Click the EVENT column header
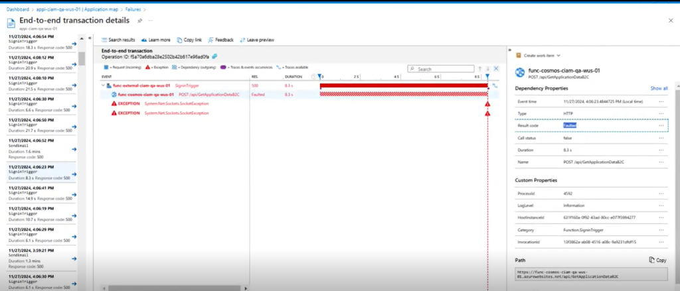The image size is (680, 291). pyautogui.click(x=107, y=77)
